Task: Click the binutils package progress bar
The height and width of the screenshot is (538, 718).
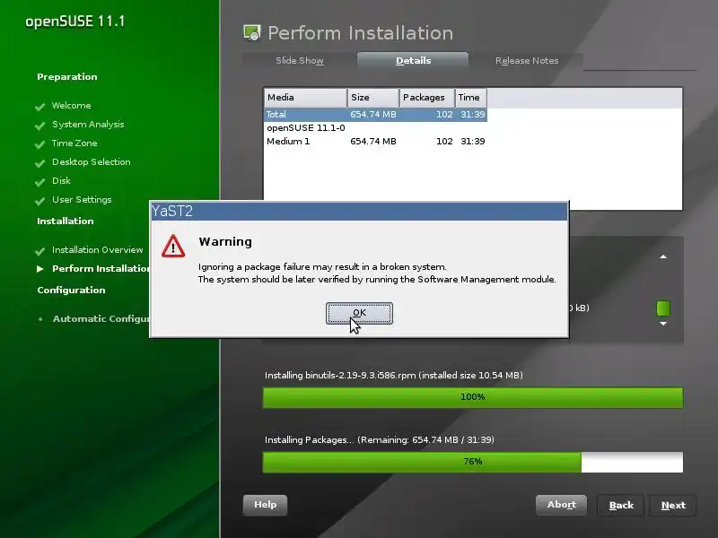Action: (473, 397)
